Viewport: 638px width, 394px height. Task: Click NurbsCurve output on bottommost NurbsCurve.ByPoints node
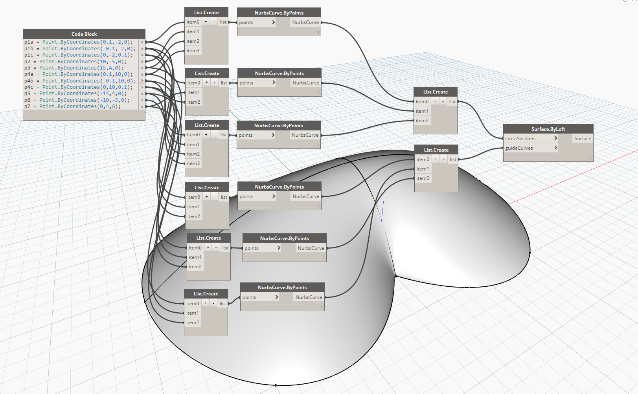coord(309,297)
